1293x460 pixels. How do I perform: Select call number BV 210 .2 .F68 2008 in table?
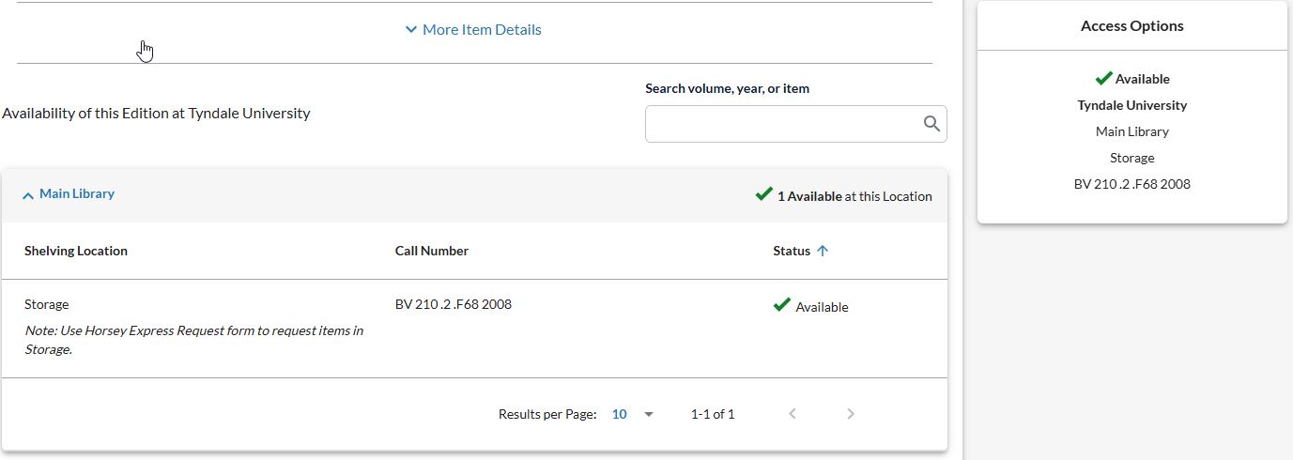pyautogui.click(x=454, y=304)
